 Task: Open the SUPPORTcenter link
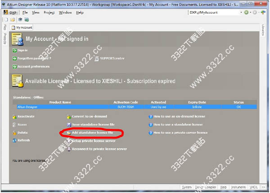(x=112, y=58)
